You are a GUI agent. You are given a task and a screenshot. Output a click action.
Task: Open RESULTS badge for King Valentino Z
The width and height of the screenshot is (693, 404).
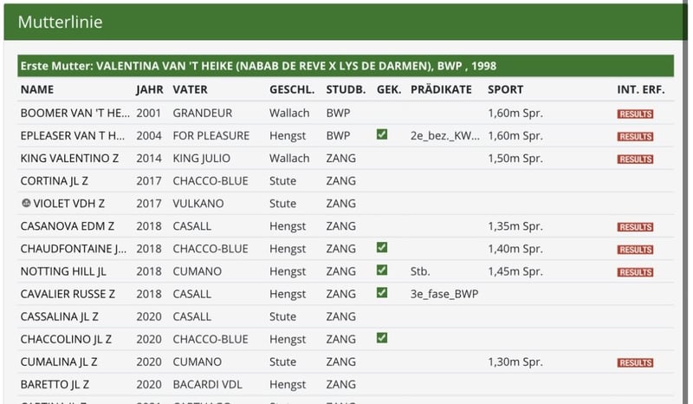[x=635, y=159]
